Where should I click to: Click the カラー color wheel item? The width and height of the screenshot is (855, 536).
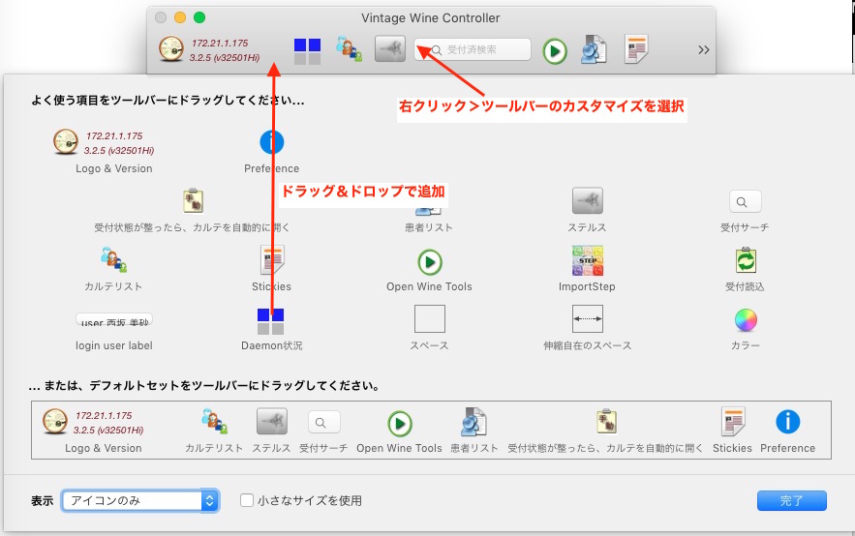coord(745,320)
